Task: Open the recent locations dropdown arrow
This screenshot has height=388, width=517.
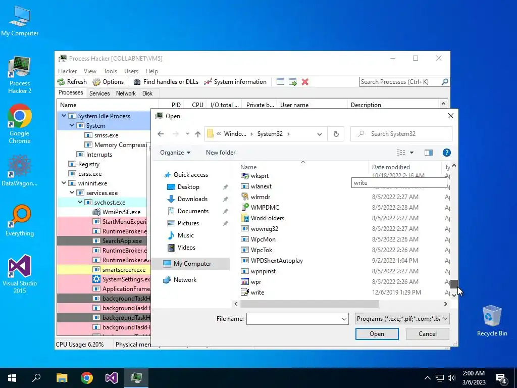Action: tap(187, 133)
